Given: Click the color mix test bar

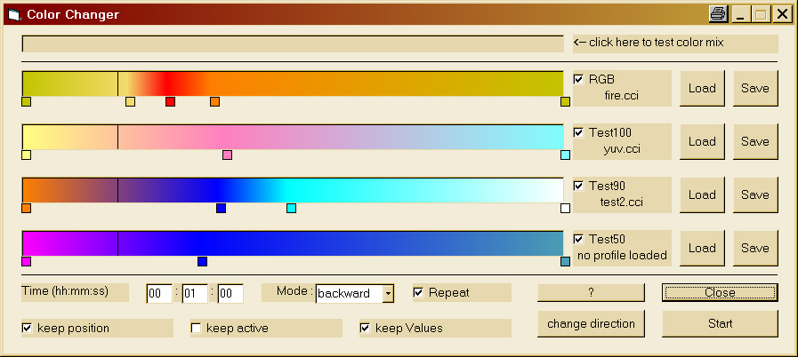Looking at the screenshot, I should (x=293, y=44).
